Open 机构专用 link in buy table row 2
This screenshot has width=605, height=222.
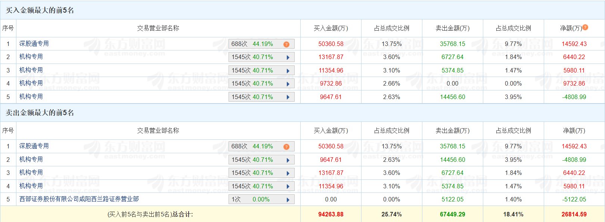point(31,57)
